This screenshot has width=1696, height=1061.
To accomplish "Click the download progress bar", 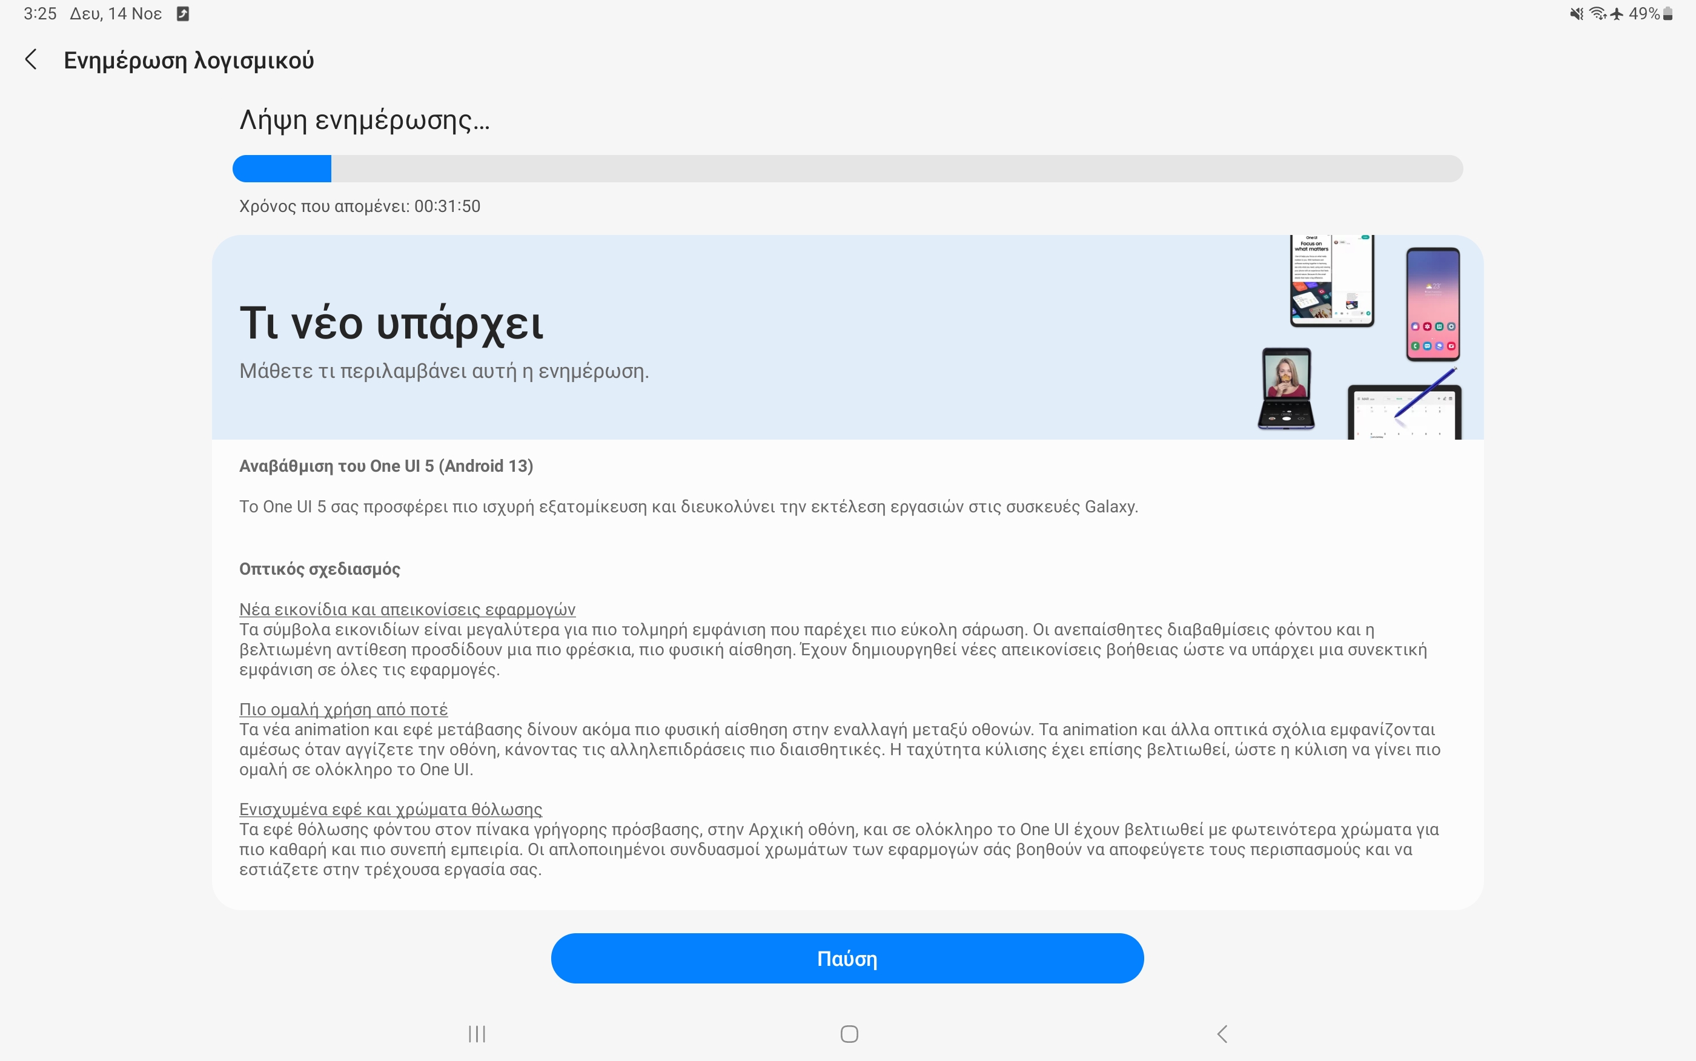I will tap(847, 168).
